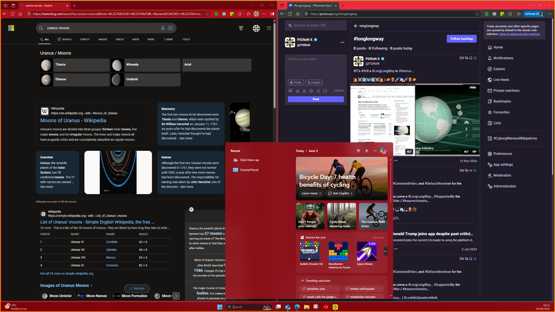The height and width of the screenshot is (312, 555).
Task: Hide the sensitive media with Hide button
Action: [x=473, y=87]
